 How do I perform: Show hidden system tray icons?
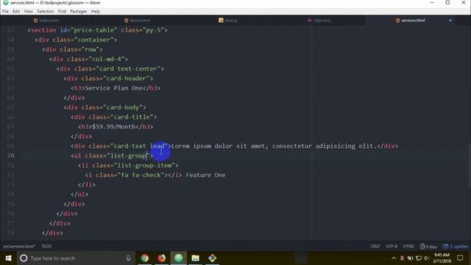tap(394, 258)
